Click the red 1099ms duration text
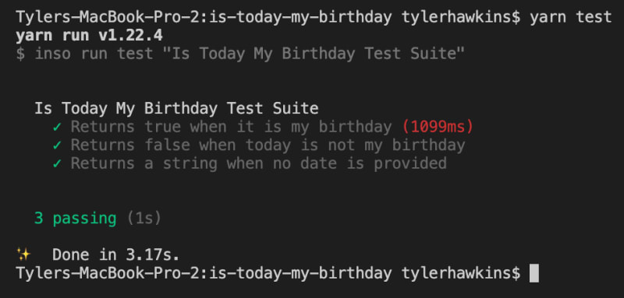624x298 pixels. pos(438,127)
